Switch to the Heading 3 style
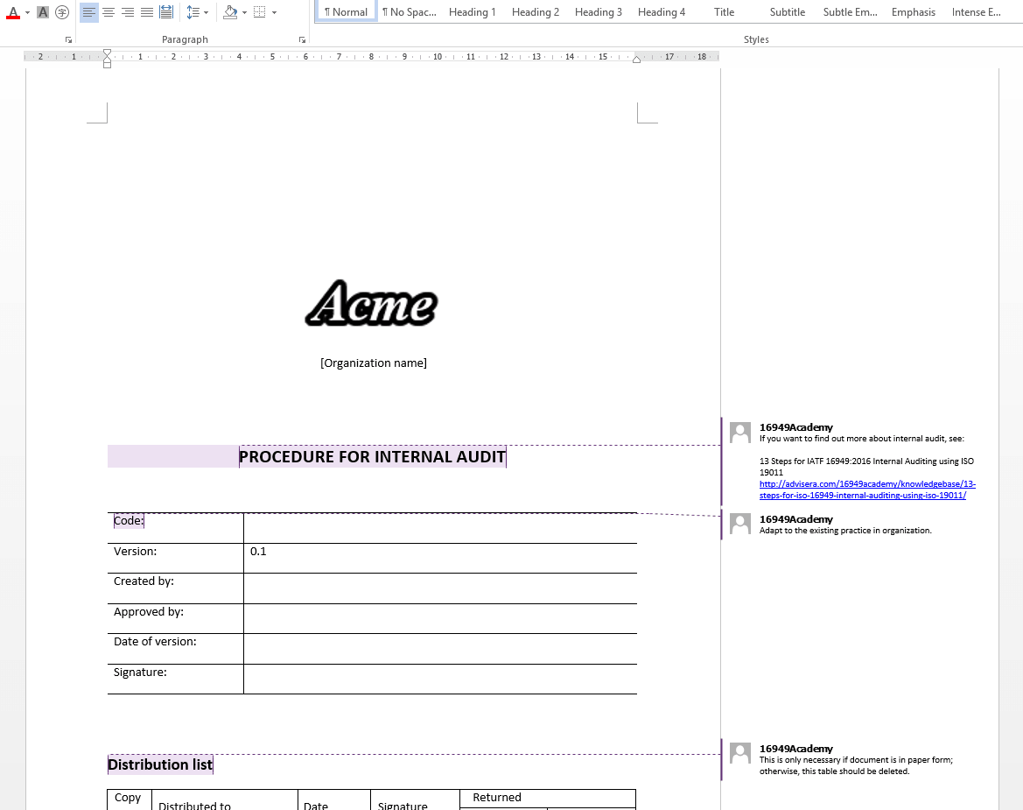Screen dimensions: 1023x810 (598, 11)
